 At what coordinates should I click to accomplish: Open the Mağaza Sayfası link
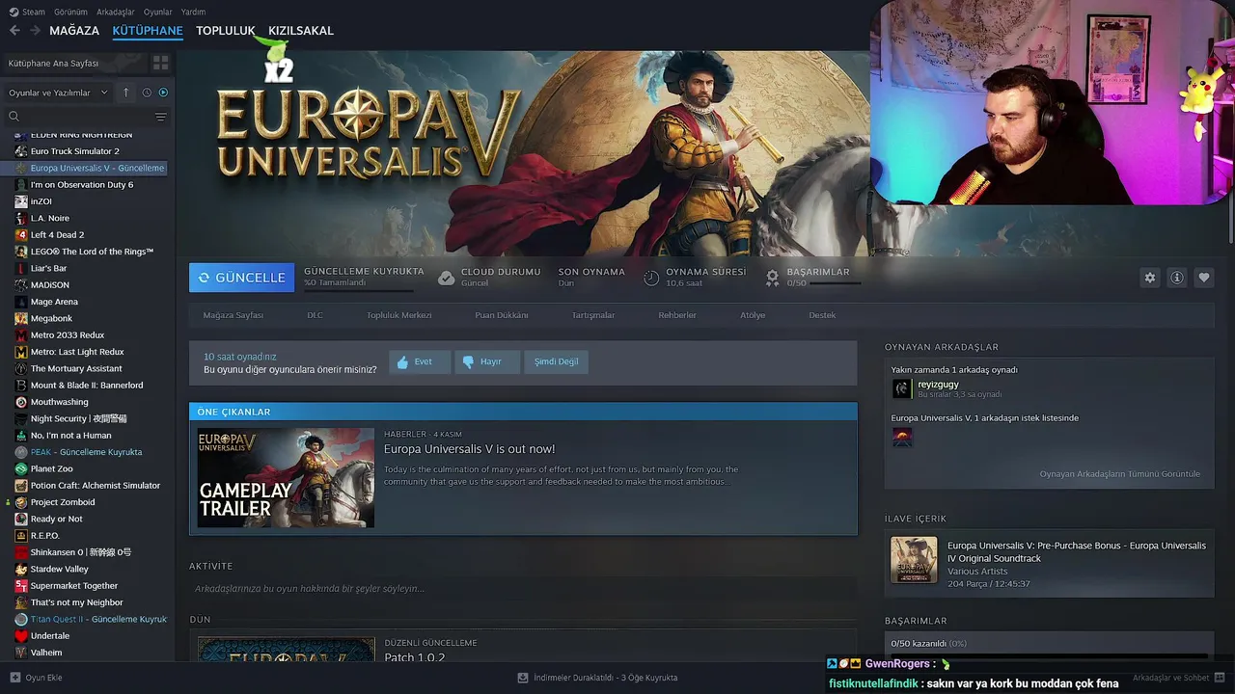[233, 315]
